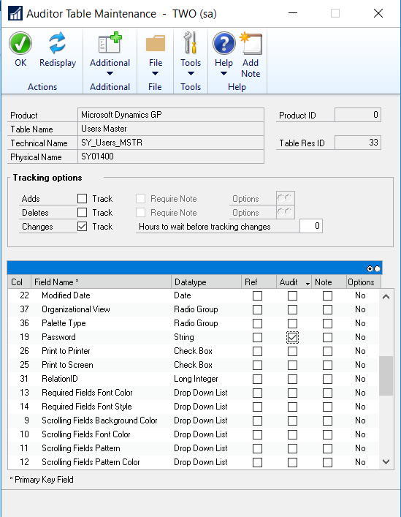Uncheck the Audit checkbox for Password

[292, 337]
